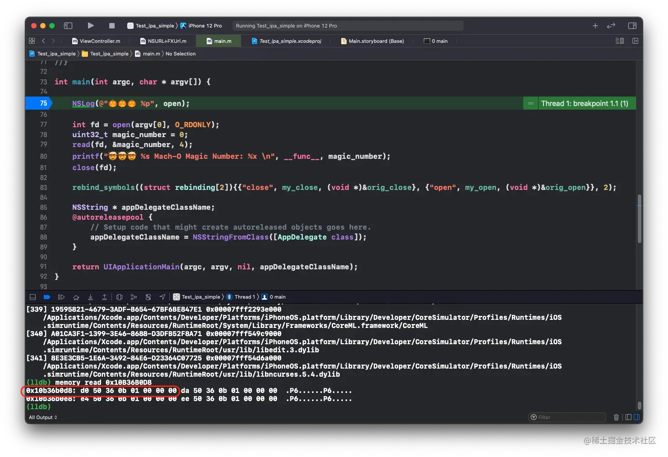Viewport: 668px width, 457px height.
Task: Select Thread 1 in the debug bar
Action: pyautogui.click(x=241, y=297)
